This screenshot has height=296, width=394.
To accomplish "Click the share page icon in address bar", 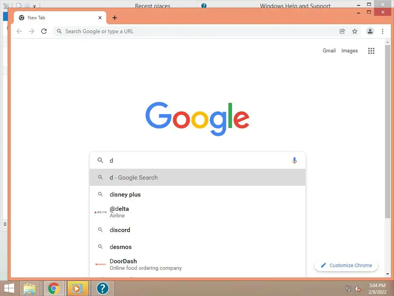I will click(342, 31).
